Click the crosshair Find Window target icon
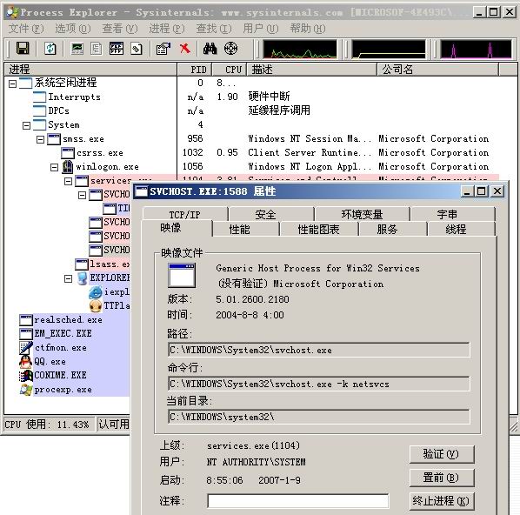Image resolution: width=520 pixels, height=515 pixels. (x=230, y=49)
